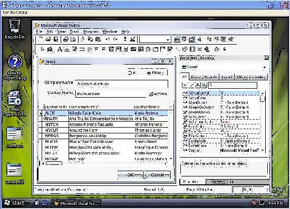Toggle the checkbox next to Contact Name field
Image resolution: width=290 pixels, height=209 pixels.
click(151, 94)
